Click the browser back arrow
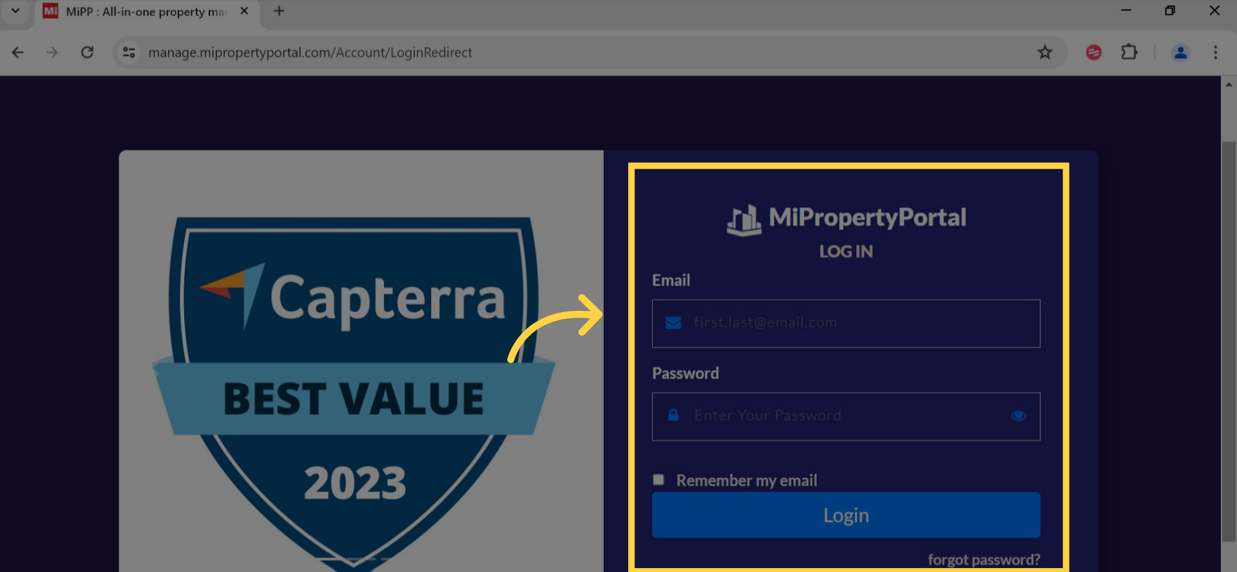 point(18,52)
